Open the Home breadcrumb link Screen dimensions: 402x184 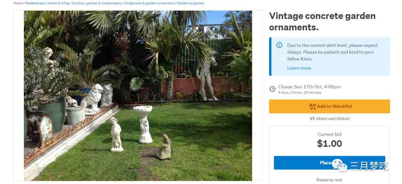18,3
